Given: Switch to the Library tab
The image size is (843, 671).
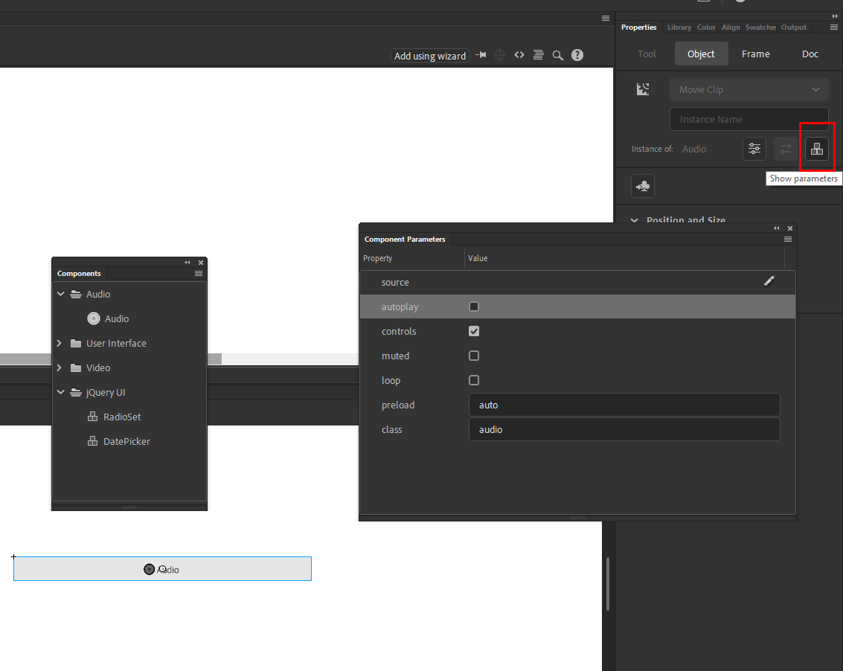Looking at the screenshot, I should [679, 27].
